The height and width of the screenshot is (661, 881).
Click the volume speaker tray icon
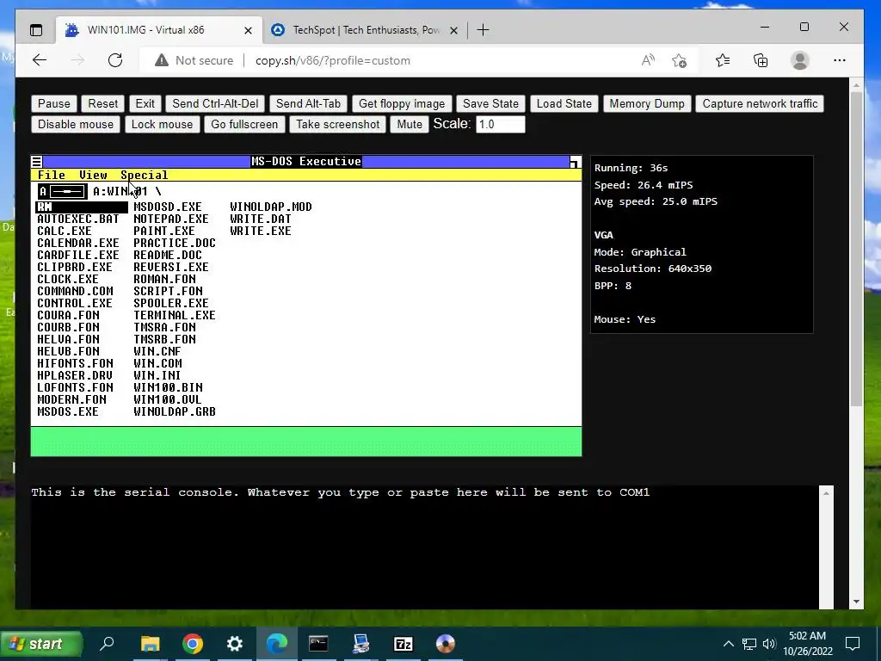click(x=769, y=644)
